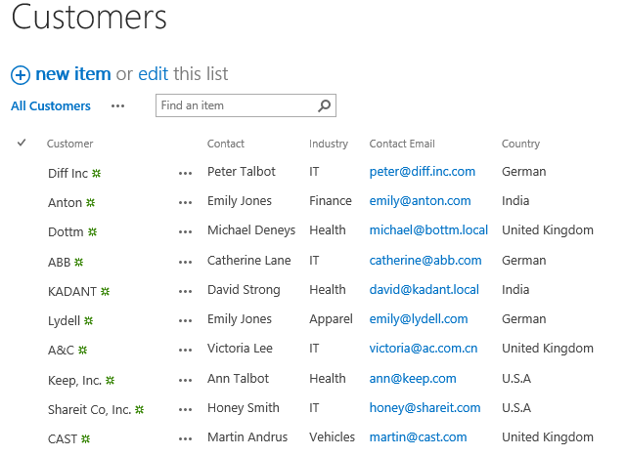
Task: Click the green new-item badge beside ABB
Action: pyautogui.click(x=79, y=263)
